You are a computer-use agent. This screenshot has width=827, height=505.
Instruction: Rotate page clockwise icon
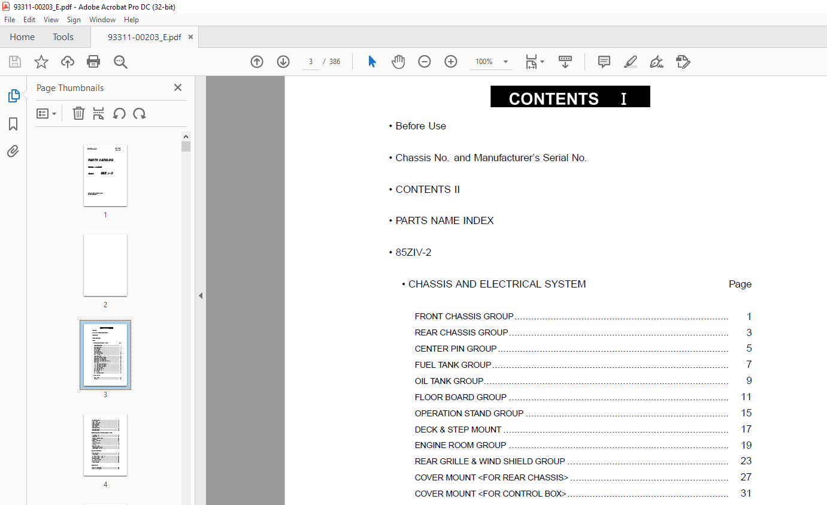(140, 113)
